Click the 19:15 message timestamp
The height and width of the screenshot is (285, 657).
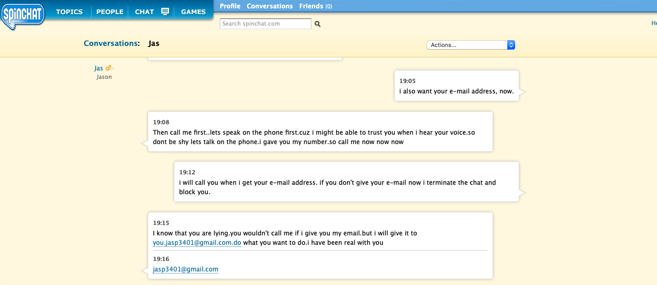click(161, 223)
